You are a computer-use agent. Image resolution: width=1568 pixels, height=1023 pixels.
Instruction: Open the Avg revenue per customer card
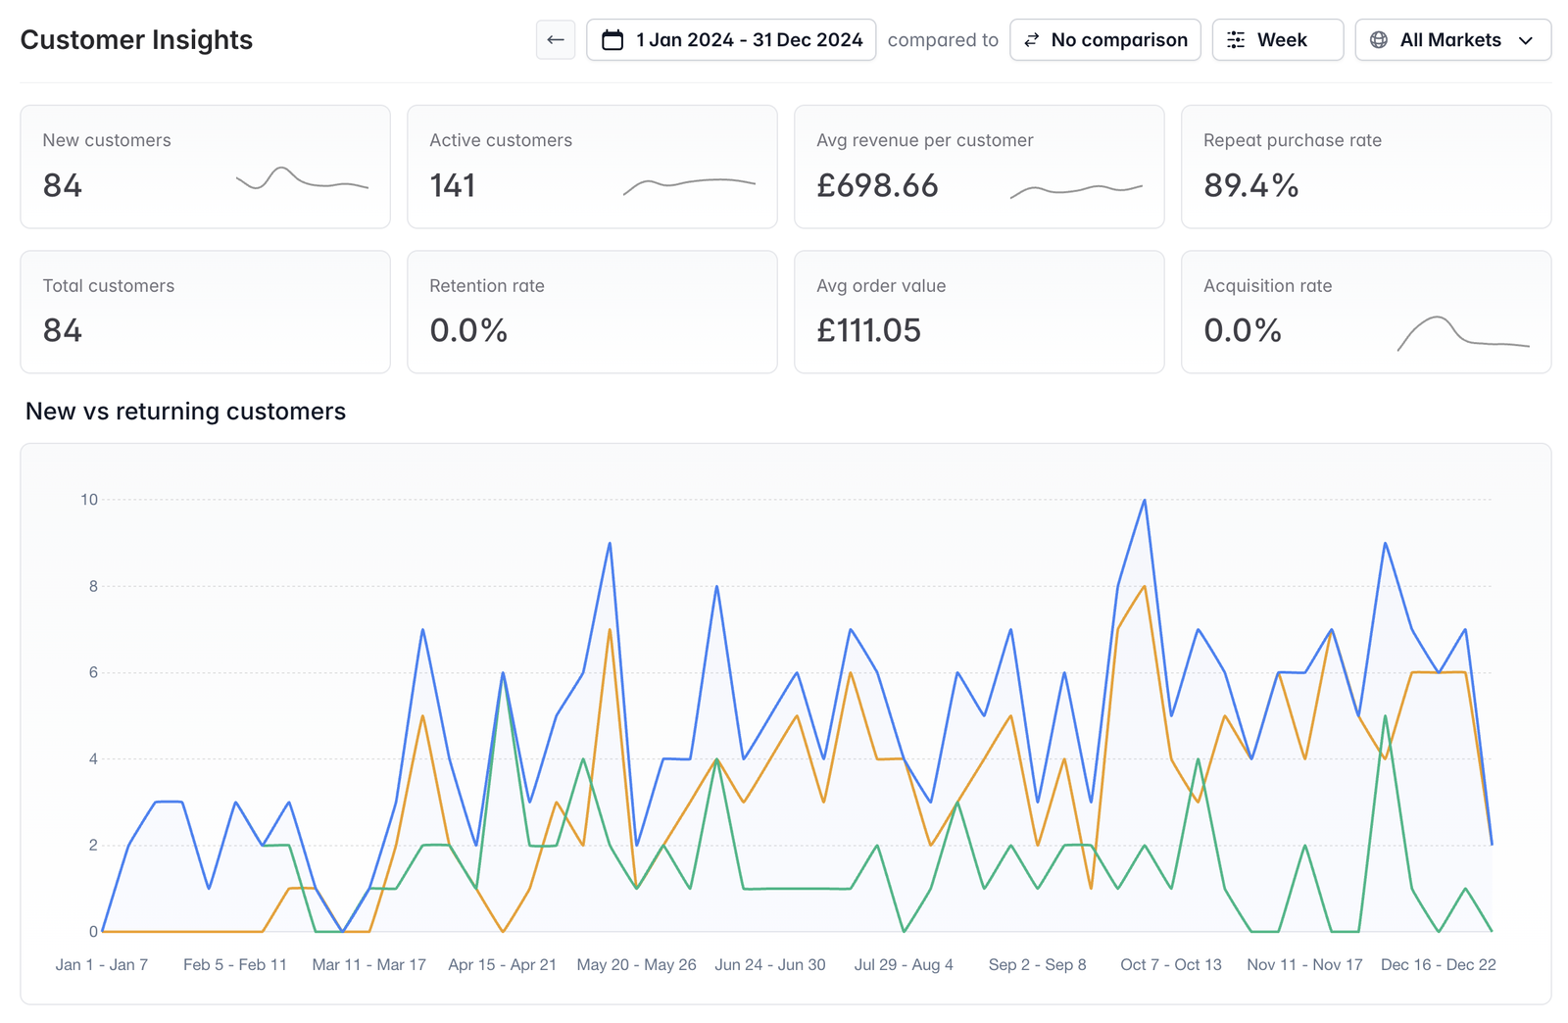pyautogui.click(x=979, y=167)
